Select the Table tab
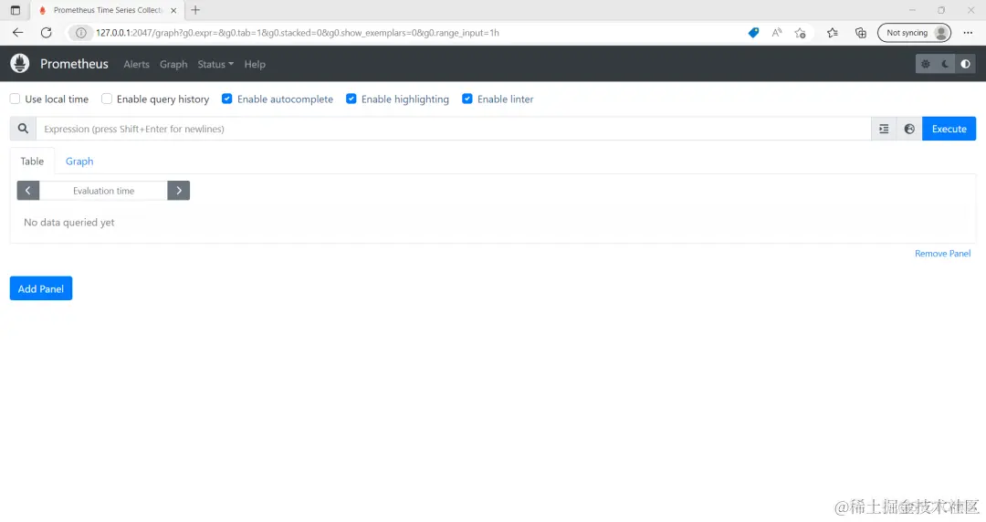 click(x=32, y=161)
